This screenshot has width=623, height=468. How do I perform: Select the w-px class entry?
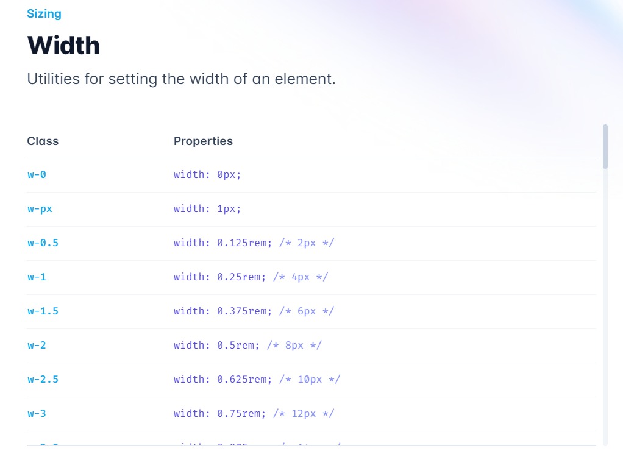39,208
